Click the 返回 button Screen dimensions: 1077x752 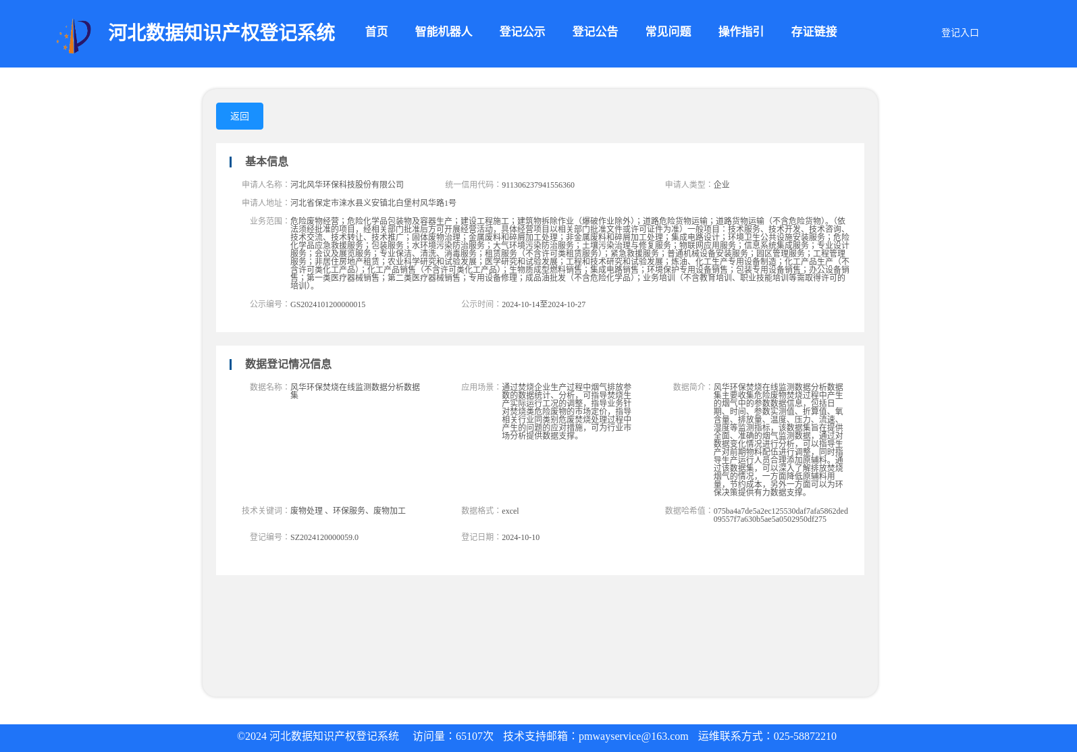(240, 116)
